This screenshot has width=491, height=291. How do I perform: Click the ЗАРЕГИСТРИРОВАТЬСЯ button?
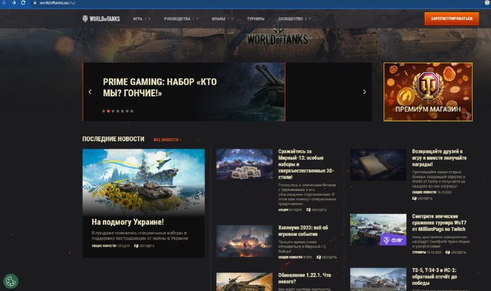452,18
